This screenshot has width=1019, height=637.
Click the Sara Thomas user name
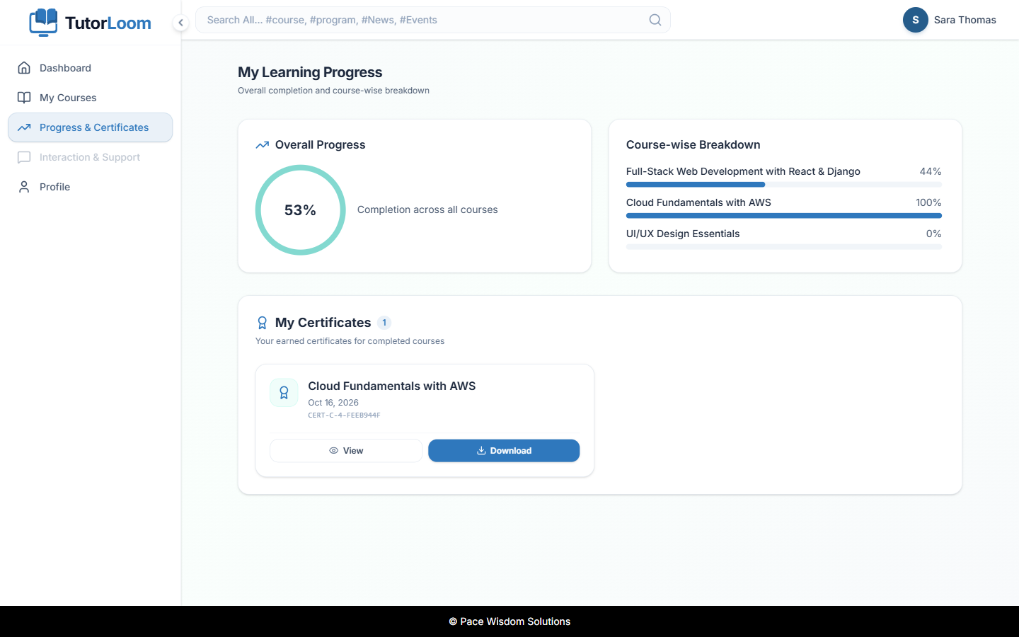(965, 20)
